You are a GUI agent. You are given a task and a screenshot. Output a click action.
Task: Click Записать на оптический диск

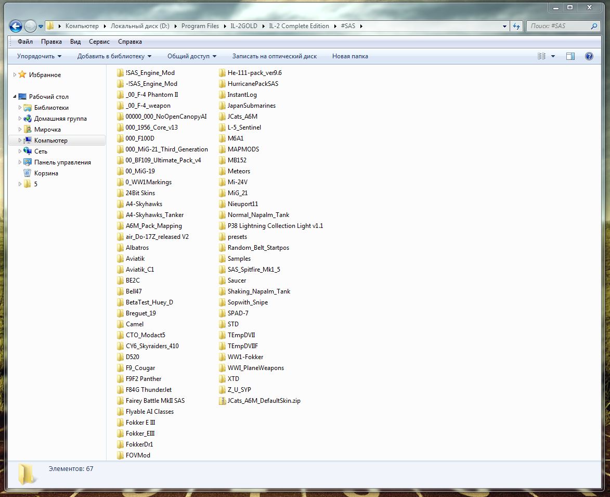point(274,56)
